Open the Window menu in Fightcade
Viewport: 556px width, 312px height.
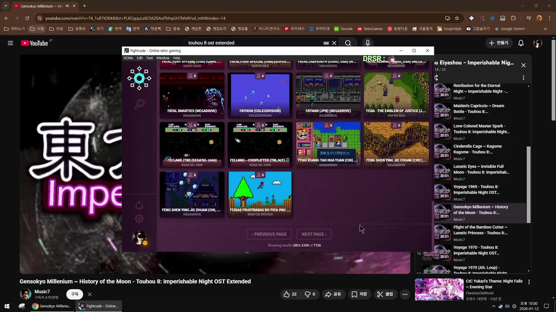coord(163,58)
